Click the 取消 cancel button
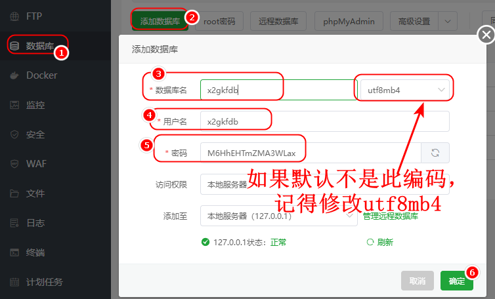495x299 pixels. pyautogui.click(x=417, y=281)
